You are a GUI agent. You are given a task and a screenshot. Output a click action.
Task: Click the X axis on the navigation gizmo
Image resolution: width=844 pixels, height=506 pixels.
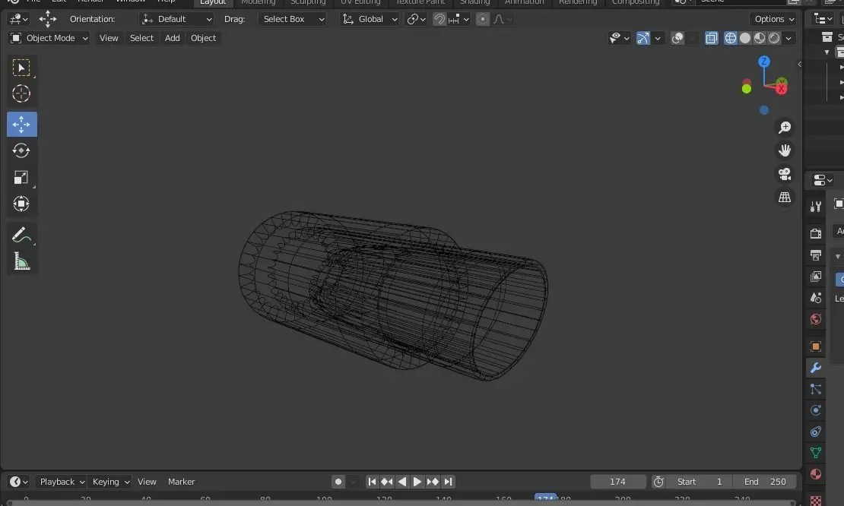(782, 89)
